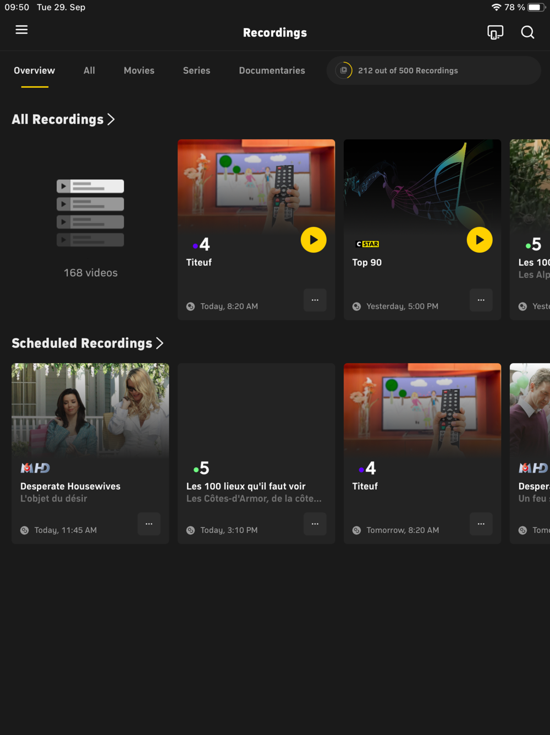The height and width of the screenshot is (735, 550).
Task: Select the Series tab
Action: pos(196,71)
